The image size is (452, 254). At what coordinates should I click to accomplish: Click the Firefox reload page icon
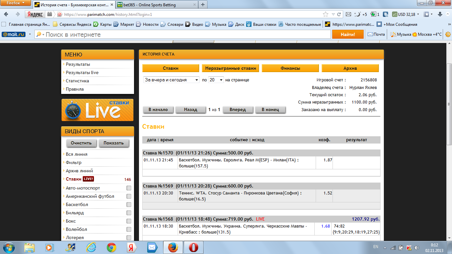pos(339,15)
